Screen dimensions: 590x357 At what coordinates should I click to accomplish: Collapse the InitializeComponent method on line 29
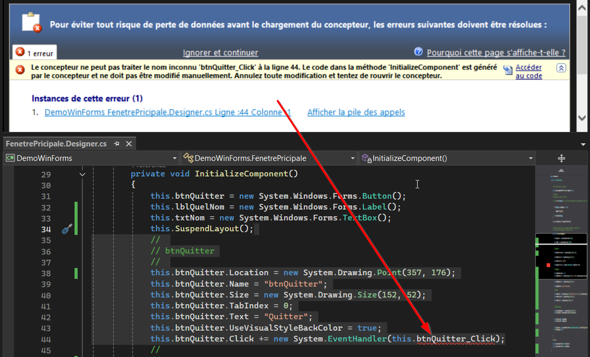click(x=82, y=174)
